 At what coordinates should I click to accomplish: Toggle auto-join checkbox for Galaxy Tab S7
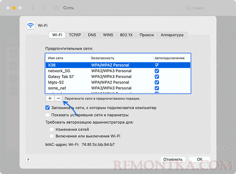click(x=157, y=76)
